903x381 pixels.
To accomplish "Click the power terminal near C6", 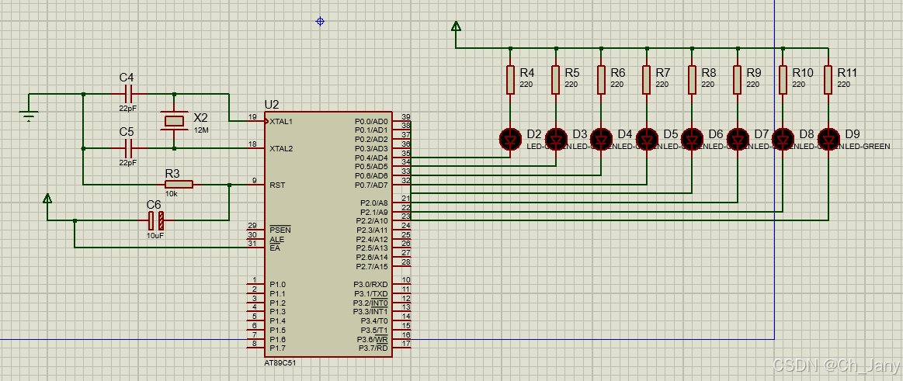I will (x=48, y=199).
